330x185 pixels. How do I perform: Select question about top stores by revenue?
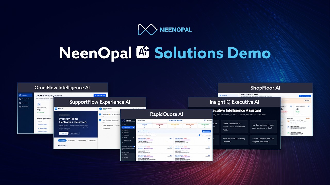[234, 140]
